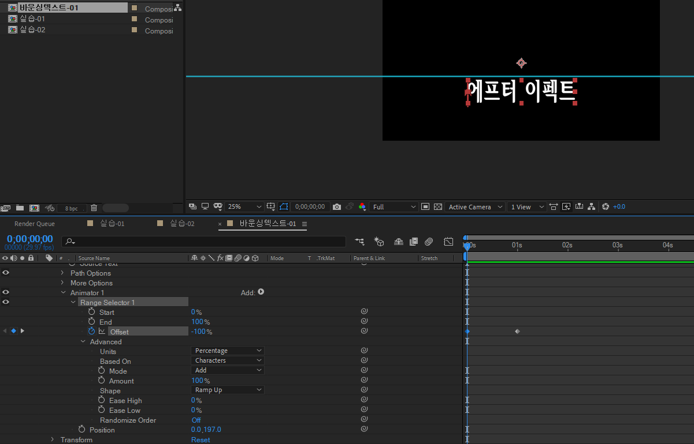Take a snapshot with camera icon
Image resolution: width=694 pixels, height=444 pixels.
(337, 206)
